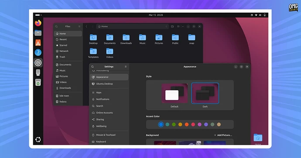This screenshot has height=158, width=301.
Task: Open the Apps settings panel
Action: coord(109,93)
